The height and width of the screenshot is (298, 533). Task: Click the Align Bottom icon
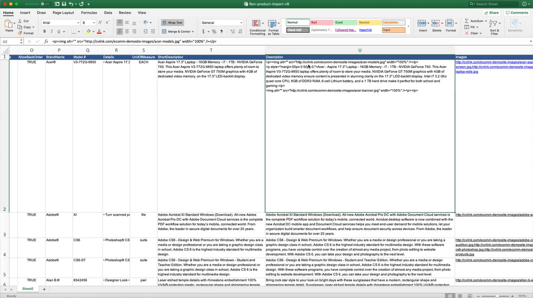pyautogui.click(x=134, y=22)
